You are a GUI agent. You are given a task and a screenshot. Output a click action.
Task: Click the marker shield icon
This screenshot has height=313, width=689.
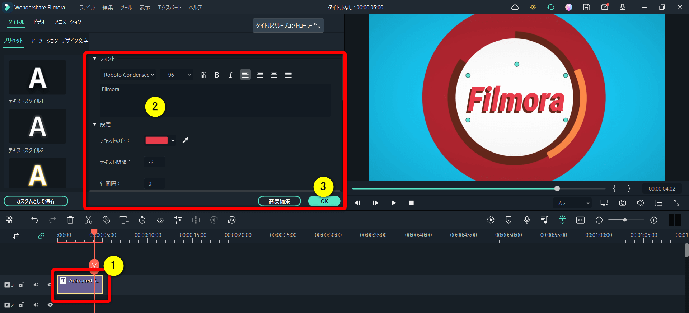point(508,220)
